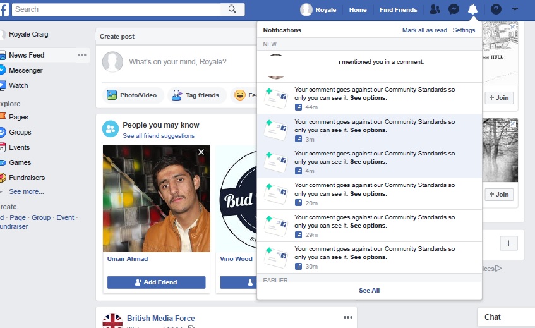Add Photo/Video to post
Screen dimensions: 535x328
[x=133, y=95]
